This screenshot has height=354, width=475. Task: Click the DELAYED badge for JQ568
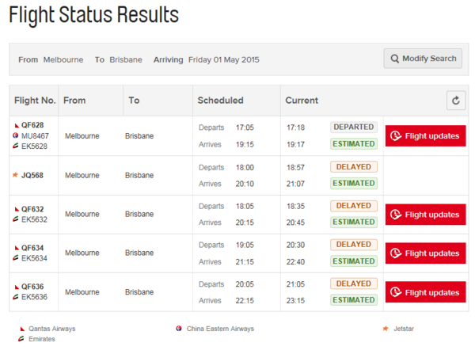(x=354, y=167)
